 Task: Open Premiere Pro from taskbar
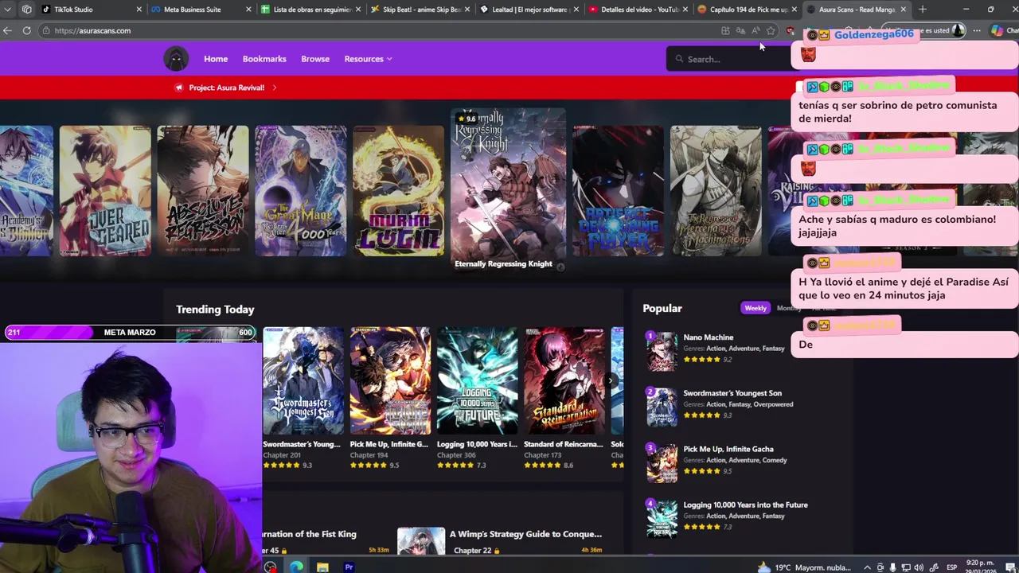pos(349,567)
